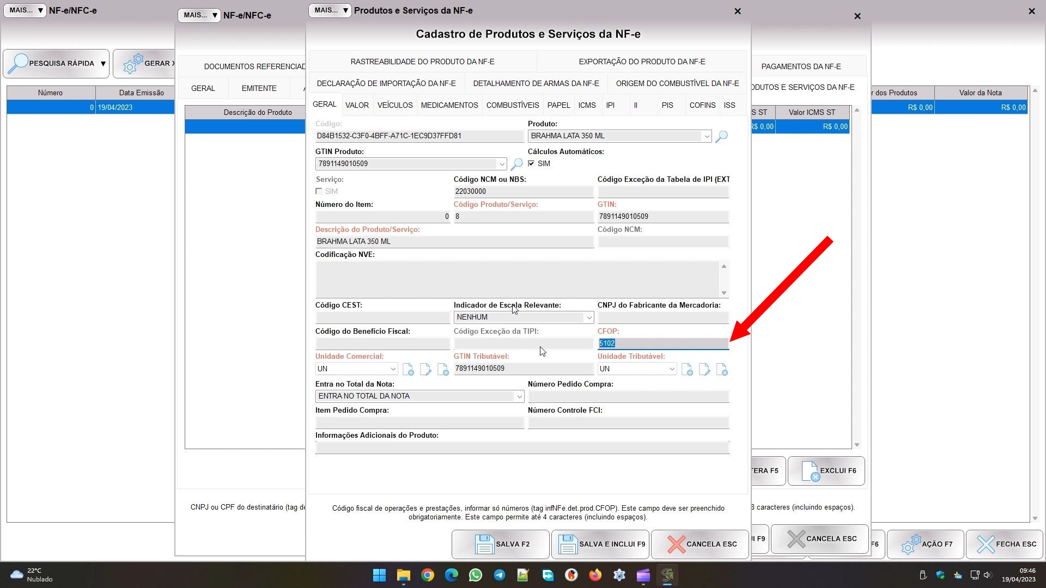Open the COMBUSTÍVEIS tab

point(512,105)
